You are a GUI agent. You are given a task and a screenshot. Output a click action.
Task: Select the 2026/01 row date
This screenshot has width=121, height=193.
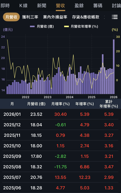click(x=12, y=114)
